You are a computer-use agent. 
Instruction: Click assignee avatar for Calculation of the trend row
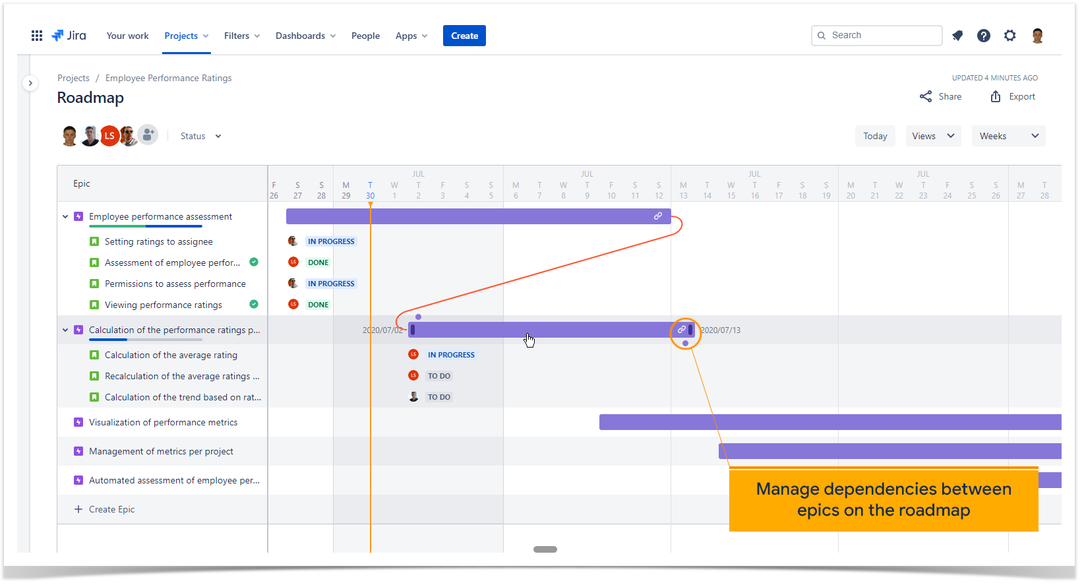click(x=413, y=397)
